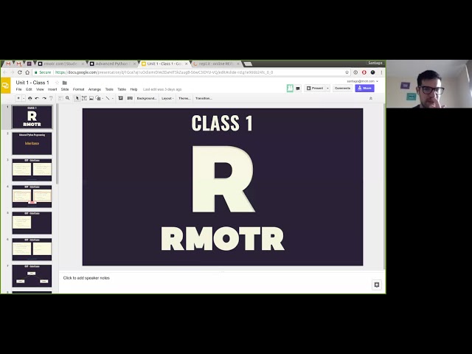472x354 pixels.
Task: Click the CLASS 1 title on the slide
Action: (x=223, y=123)
